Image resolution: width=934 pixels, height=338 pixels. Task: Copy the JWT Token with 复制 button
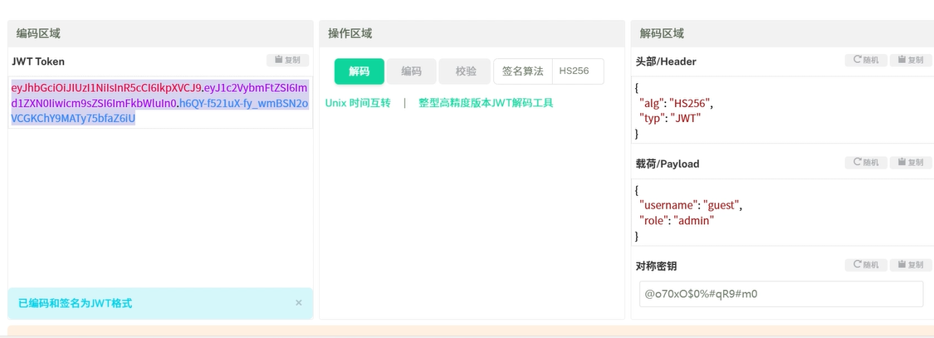(x=288, y=61)
